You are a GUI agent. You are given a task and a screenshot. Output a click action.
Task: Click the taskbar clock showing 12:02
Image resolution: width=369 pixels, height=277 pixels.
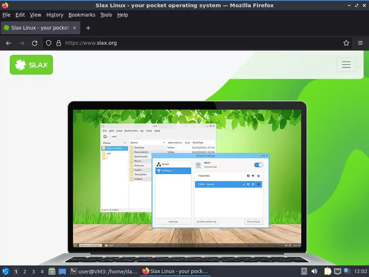(360, 271)
